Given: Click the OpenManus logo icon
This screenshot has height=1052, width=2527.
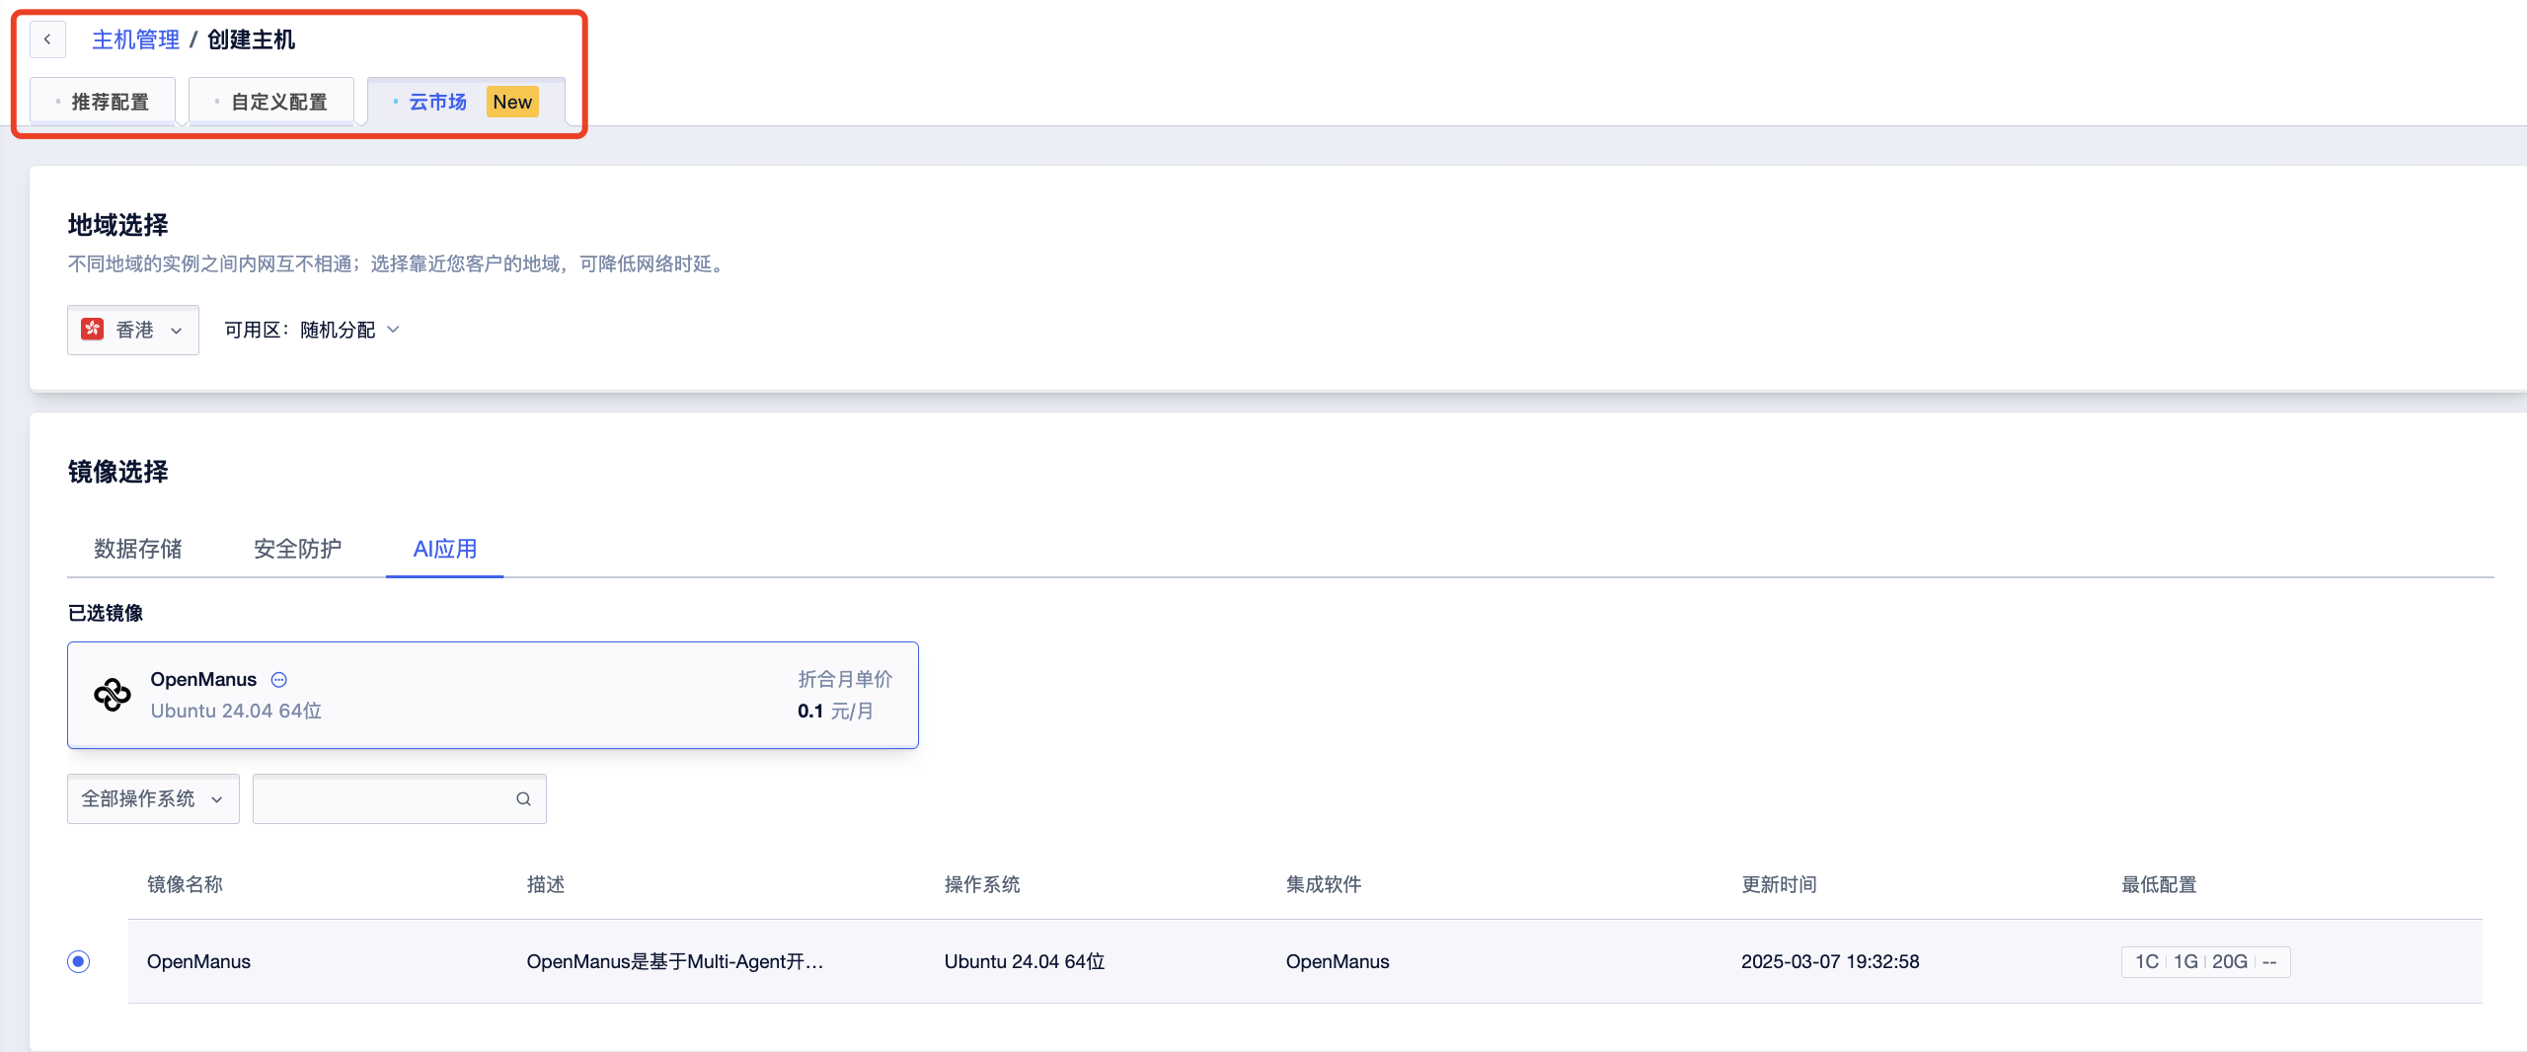Looking at the screenshot, I should [113, 695].
